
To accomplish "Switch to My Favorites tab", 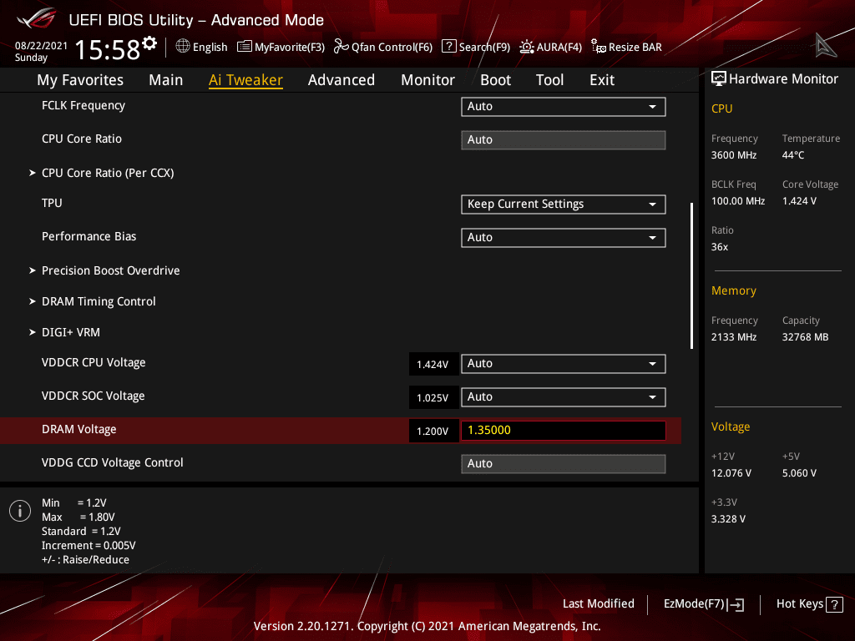I will point(80,80).
